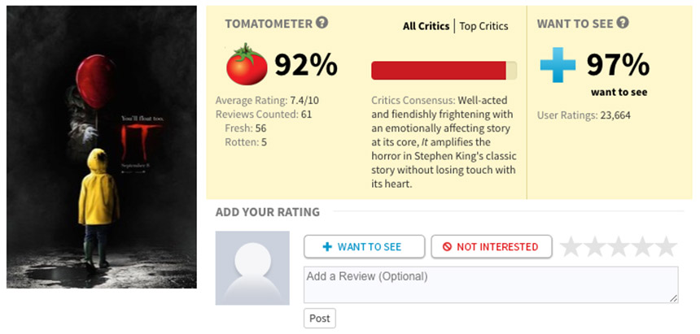Image resolution: width=700 pixels, height=334 pixels.
Task: Click the red fresh tomato icon
Action: (x=247, y=64)
